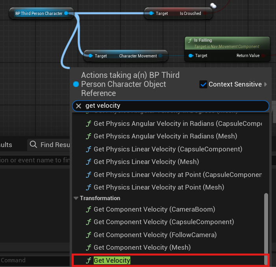The width and height of the screenshot is (276, 267).
Task: Select the BP Third Person Character variable node
Action: click(41, 13)
